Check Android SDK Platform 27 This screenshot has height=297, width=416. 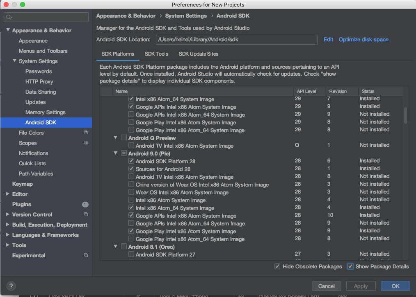pos(131,254)
